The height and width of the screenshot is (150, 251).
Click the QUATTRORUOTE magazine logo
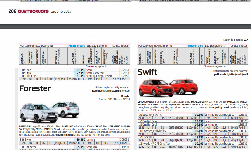tap(33, 11)
